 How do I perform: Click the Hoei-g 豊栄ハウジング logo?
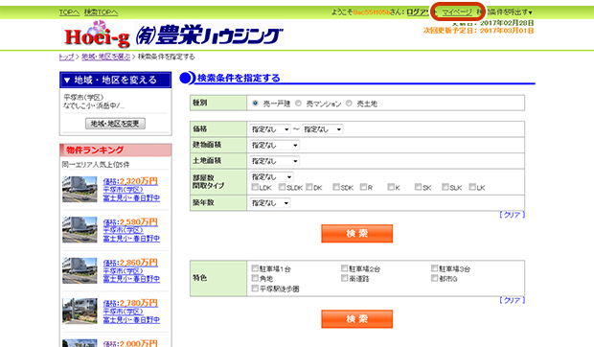tap(173, 35)
